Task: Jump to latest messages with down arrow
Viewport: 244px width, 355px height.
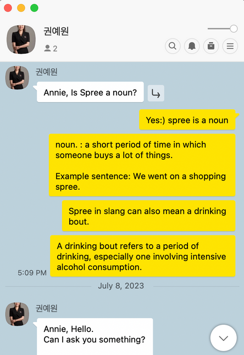Action: tap(223, 338)
